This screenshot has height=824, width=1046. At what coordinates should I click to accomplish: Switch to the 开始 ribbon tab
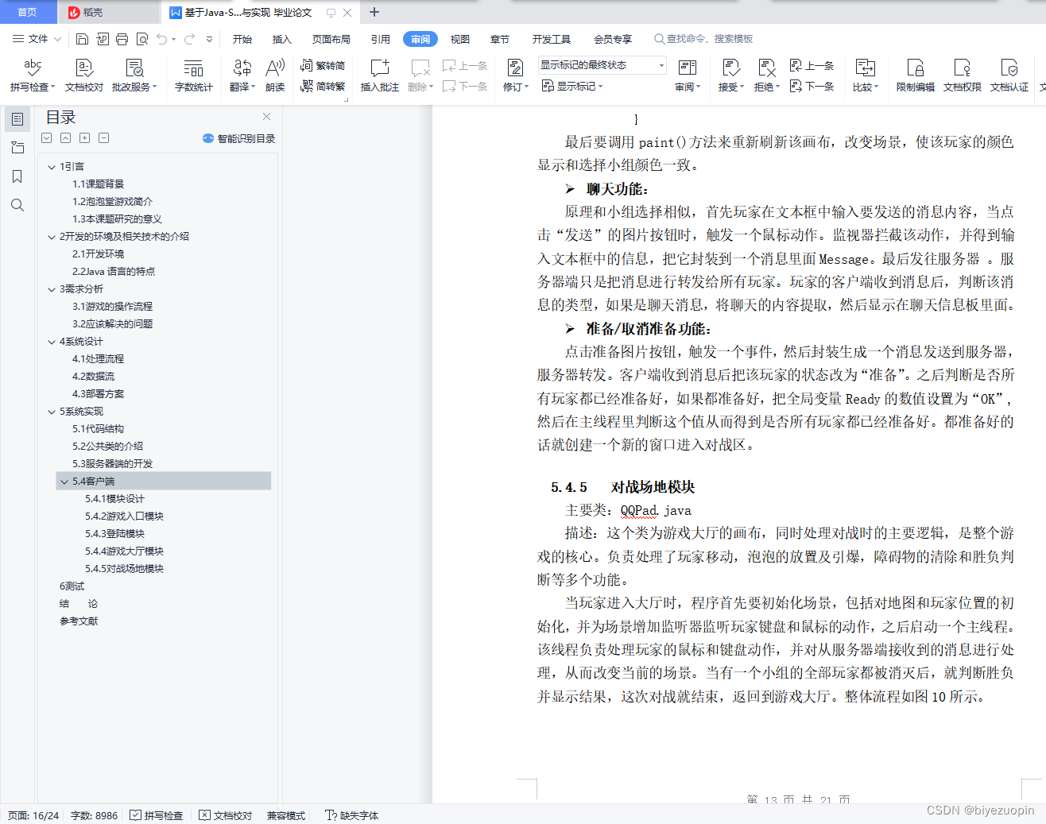[242, 39]
